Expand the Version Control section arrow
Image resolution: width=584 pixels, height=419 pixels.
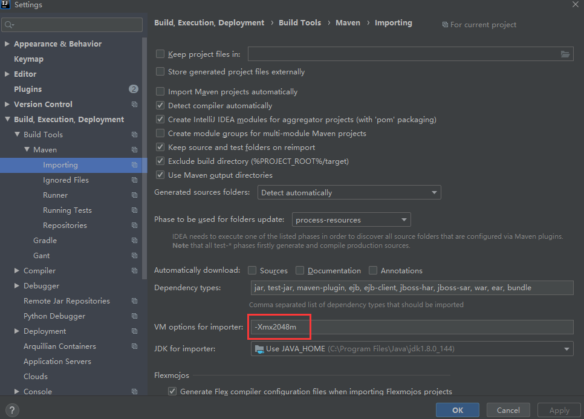click(7, 104)
